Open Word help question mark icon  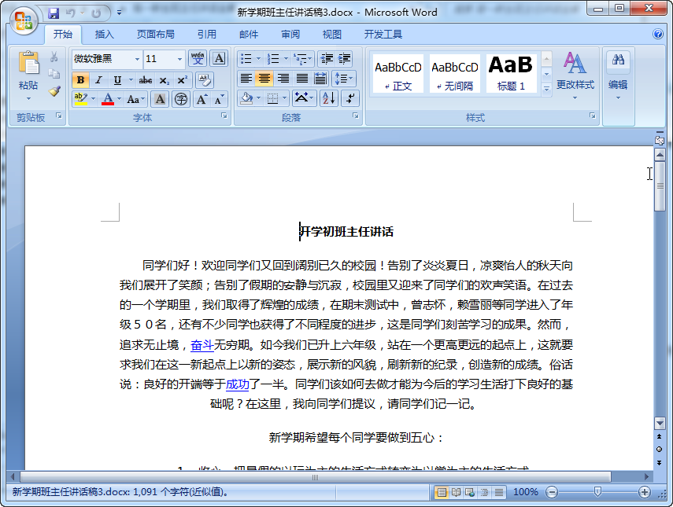(x=657, y=34)
